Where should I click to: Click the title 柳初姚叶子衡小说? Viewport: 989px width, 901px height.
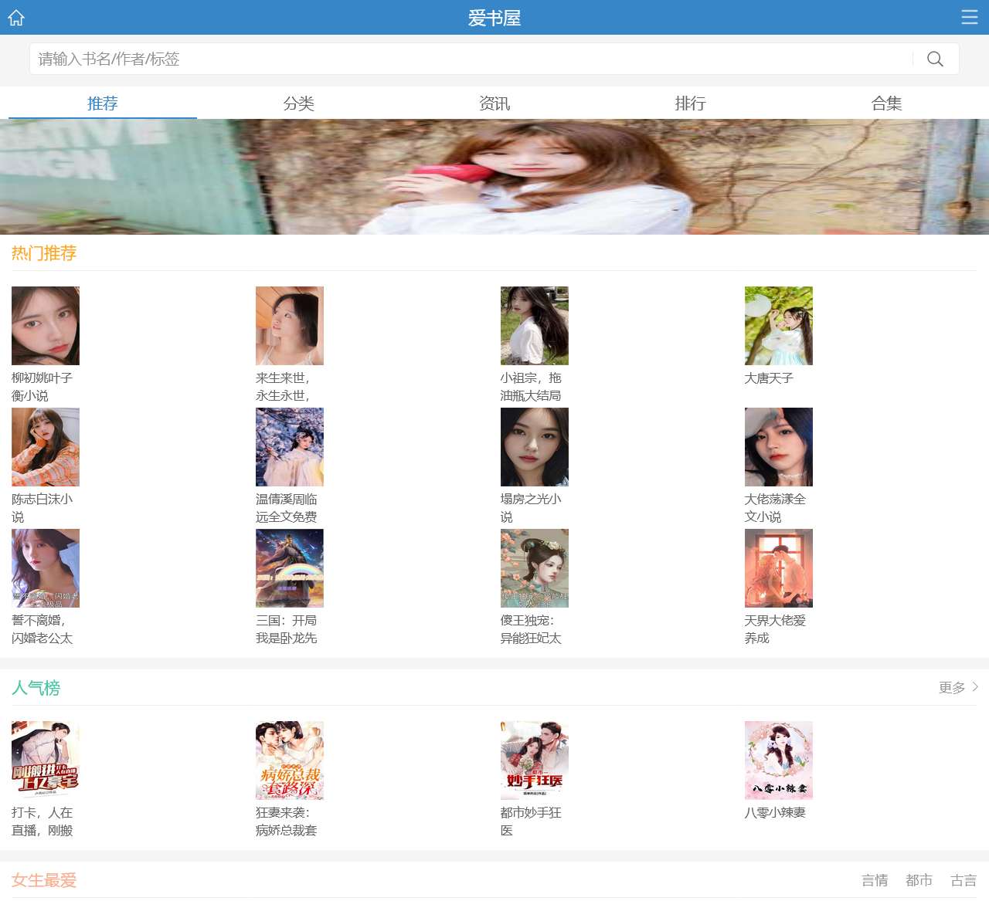pos(42,387)
